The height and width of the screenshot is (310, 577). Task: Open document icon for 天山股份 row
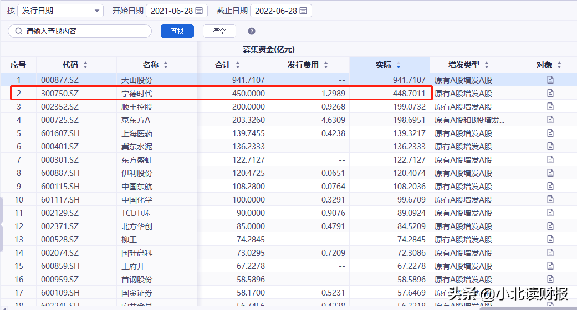[550, 80]
